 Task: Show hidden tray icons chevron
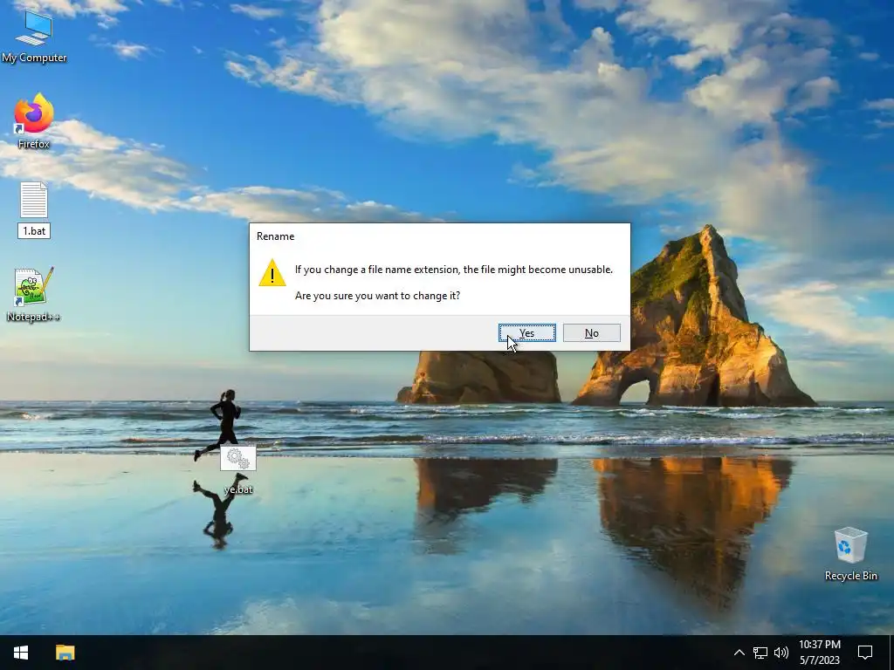point(739,653)
